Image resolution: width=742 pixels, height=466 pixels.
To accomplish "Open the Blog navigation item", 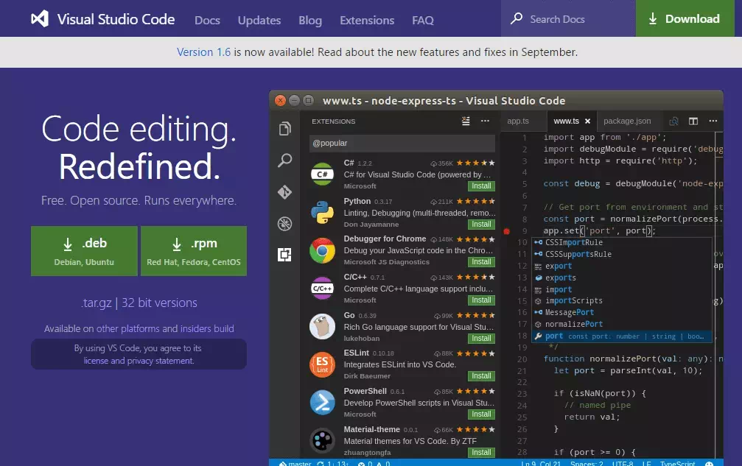I will click(x=310, y=21).
